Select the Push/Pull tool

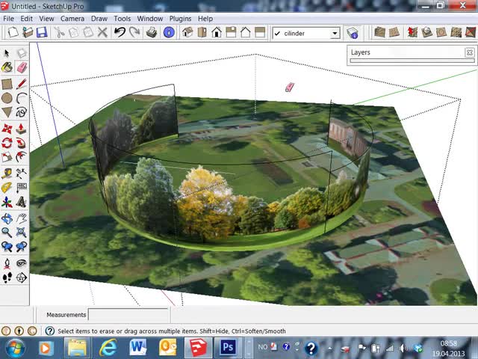22,128
